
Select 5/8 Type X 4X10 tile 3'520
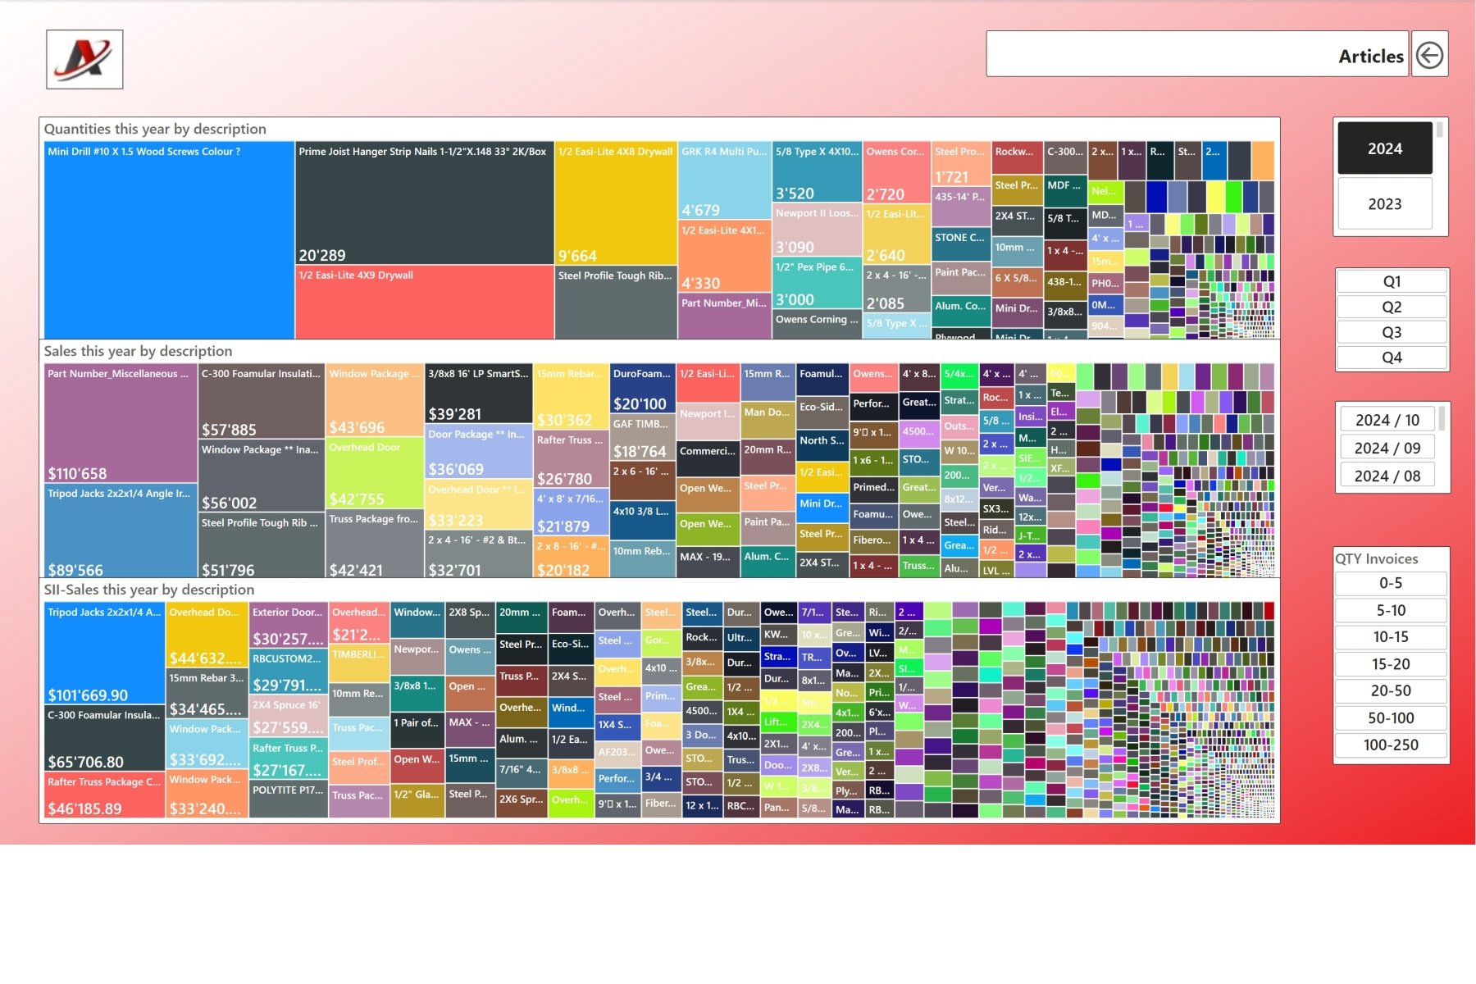point(817,172)
